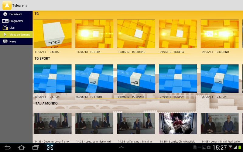Switch to the Live section
The image size is (243, 152).
16,28
